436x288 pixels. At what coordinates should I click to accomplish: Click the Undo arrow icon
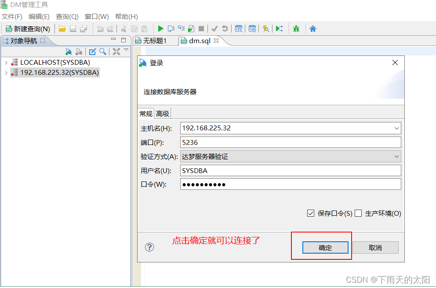[x=100, y=29]
